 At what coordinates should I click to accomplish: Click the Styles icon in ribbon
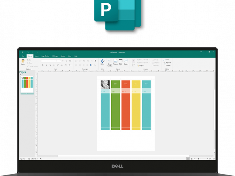[x=102, y=62]
